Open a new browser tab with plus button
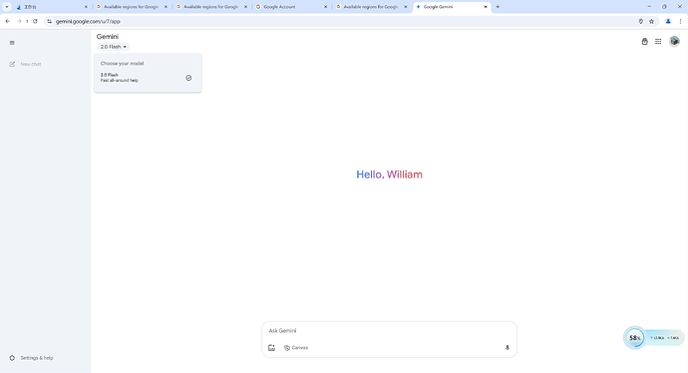 498,7
